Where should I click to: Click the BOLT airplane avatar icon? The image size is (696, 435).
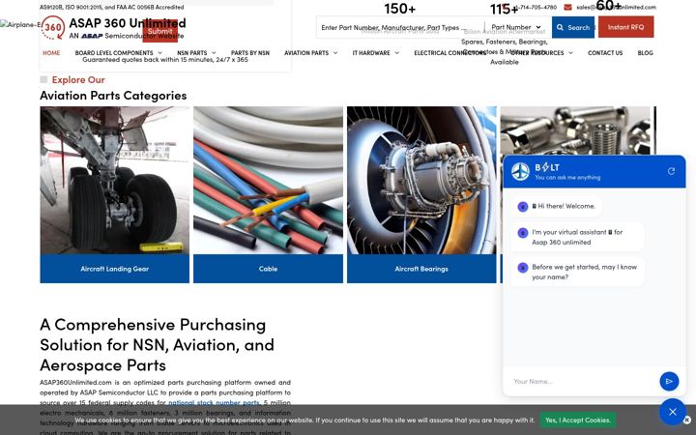click(x=520, y=171)
